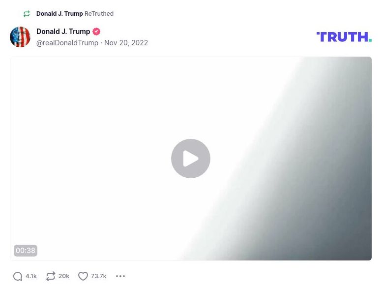Open the author name Donald J. Trump

(63, 32)
